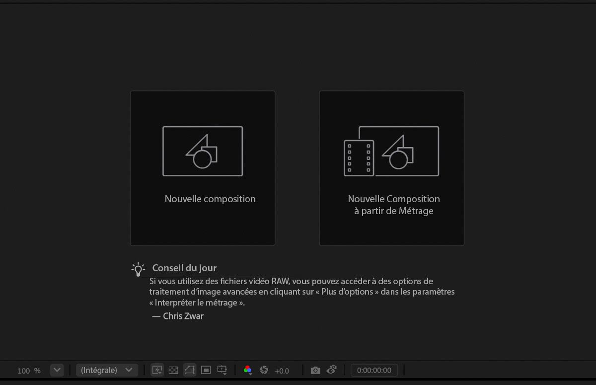
Task: Toggle title/action safe guides
Action: tap(206, 370)
